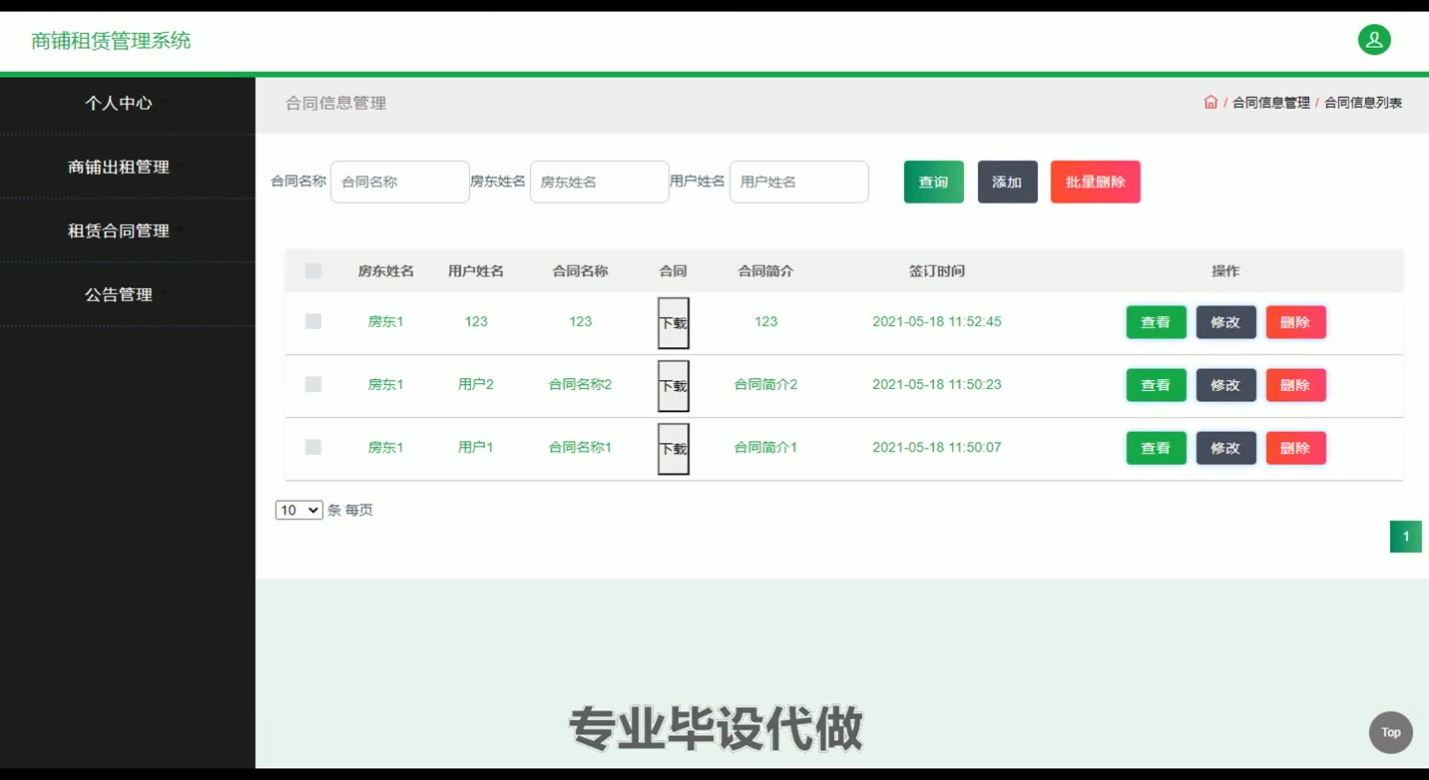1429x780 pixels.
Task: Click the 合同信息管理 page heading
Action: [336, 103]
